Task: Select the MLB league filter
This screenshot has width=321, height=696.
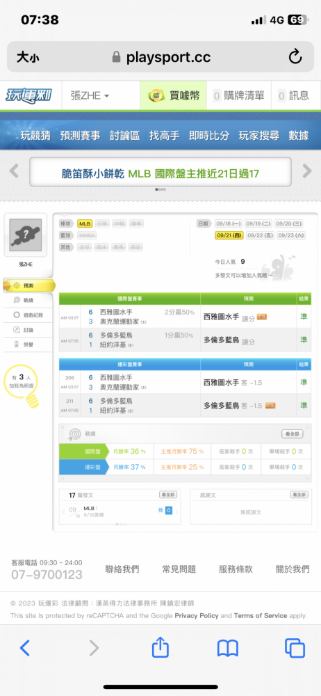Action: 85,223
